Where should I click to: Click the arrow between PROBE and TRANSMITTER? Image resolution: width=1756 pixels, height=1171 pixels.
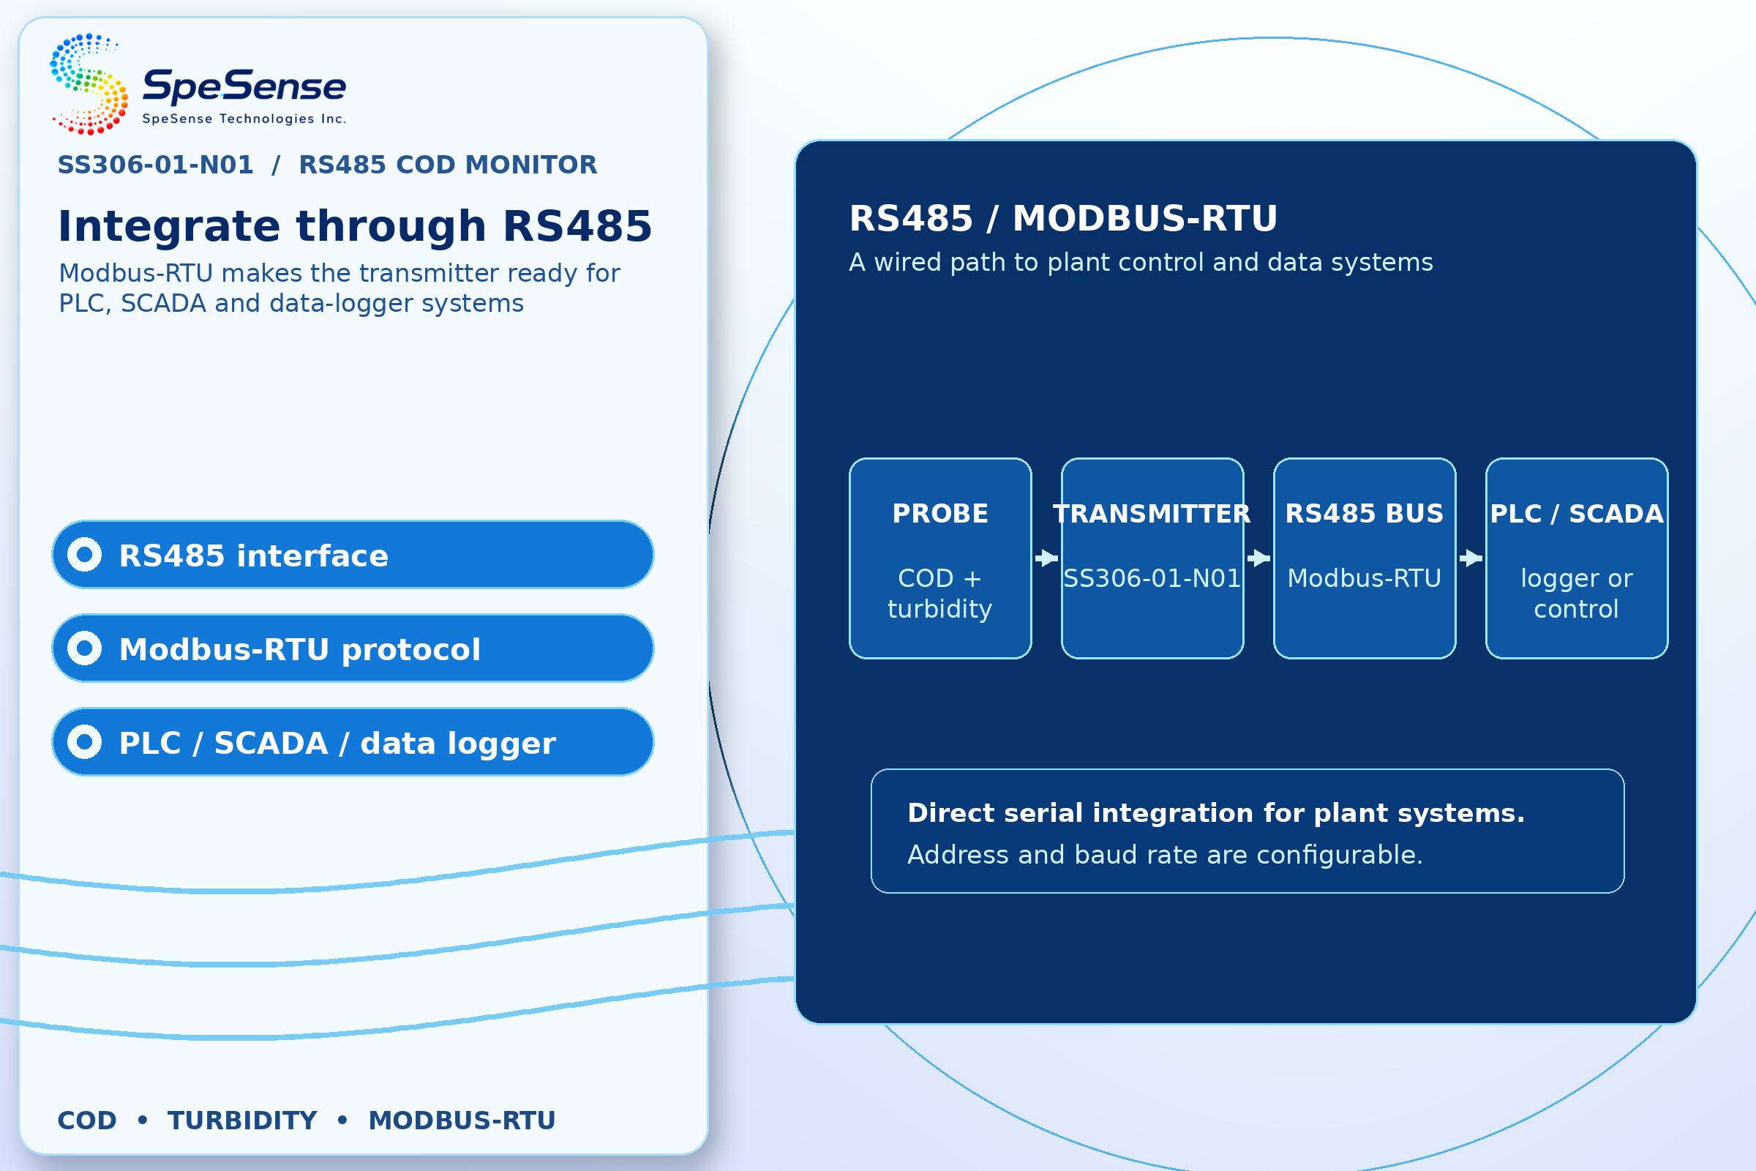(1047, 558)
